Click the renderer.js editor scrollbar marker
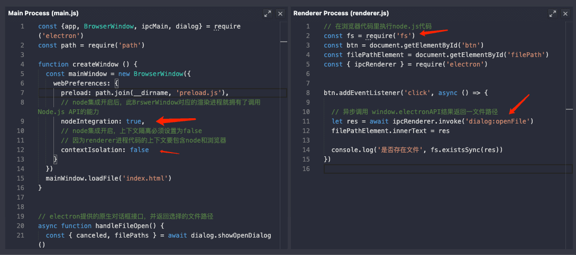Image resolution: width=576 pixels, height=255 pixels. tap(569, 109)
